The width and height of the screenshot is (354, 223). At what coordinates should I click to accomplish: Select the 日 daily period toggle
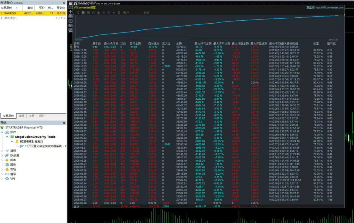point(83,13)
